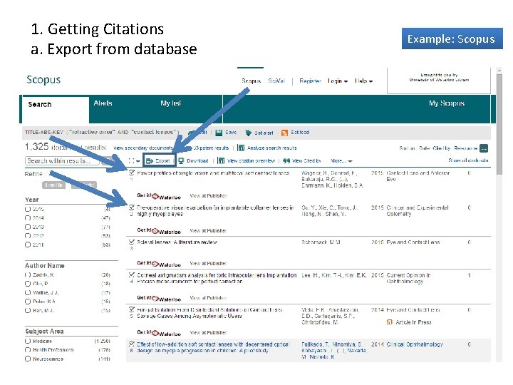The width and height of the screenshot is (513, 385).
Task: Open the My list tab
Action: [170, 103]
